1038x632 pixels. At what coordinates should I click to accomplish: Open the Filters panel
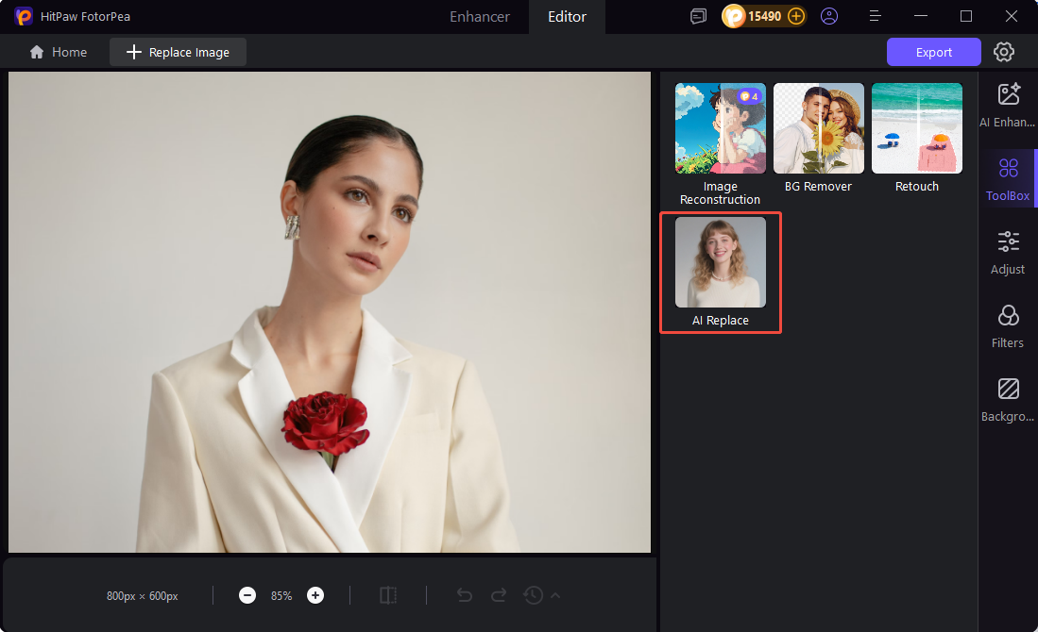[1008, 325]
